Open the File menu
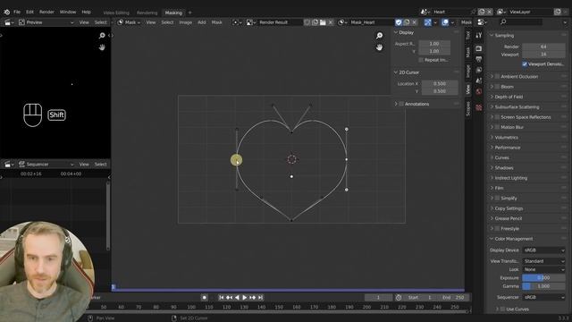This screenshot has height=322, width=572. [17, 12]
